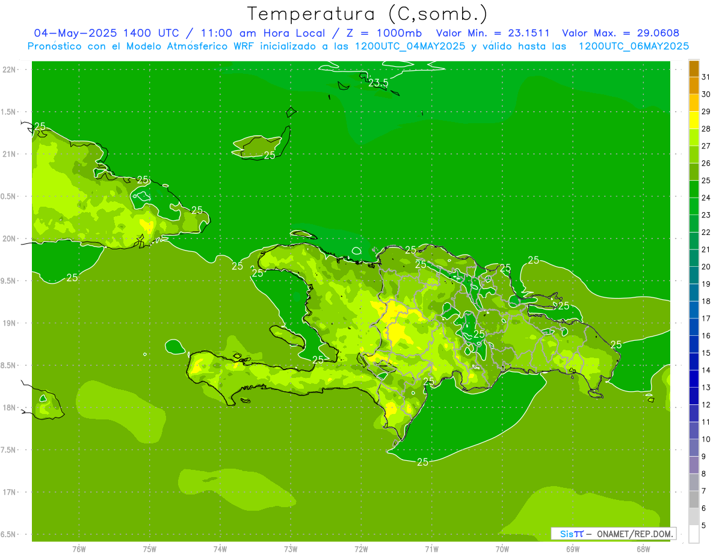Click the 22N latitude label
722x557 pixels.
click(10, 69)
